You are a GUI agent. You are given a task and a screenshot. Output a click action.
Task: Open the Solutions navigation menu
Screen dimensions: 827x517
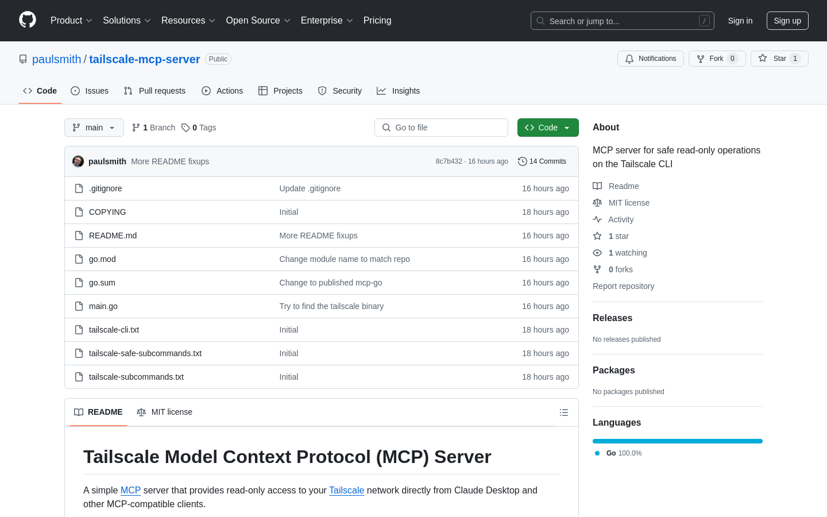coord(126,21)
